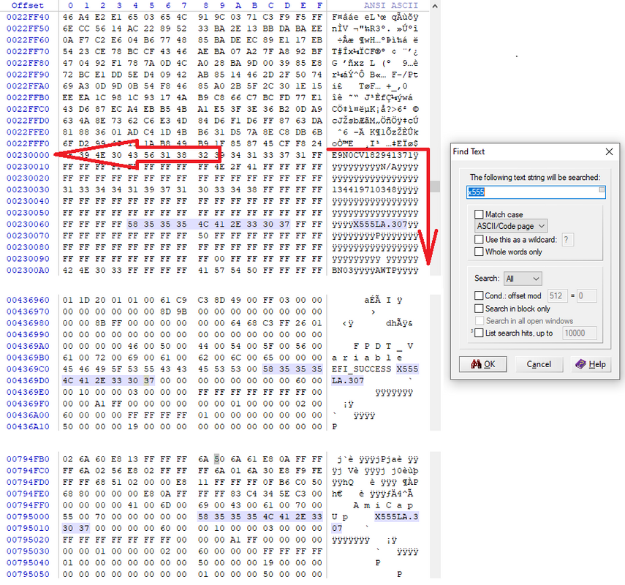Select offset row 004369D0

[28, 380]
